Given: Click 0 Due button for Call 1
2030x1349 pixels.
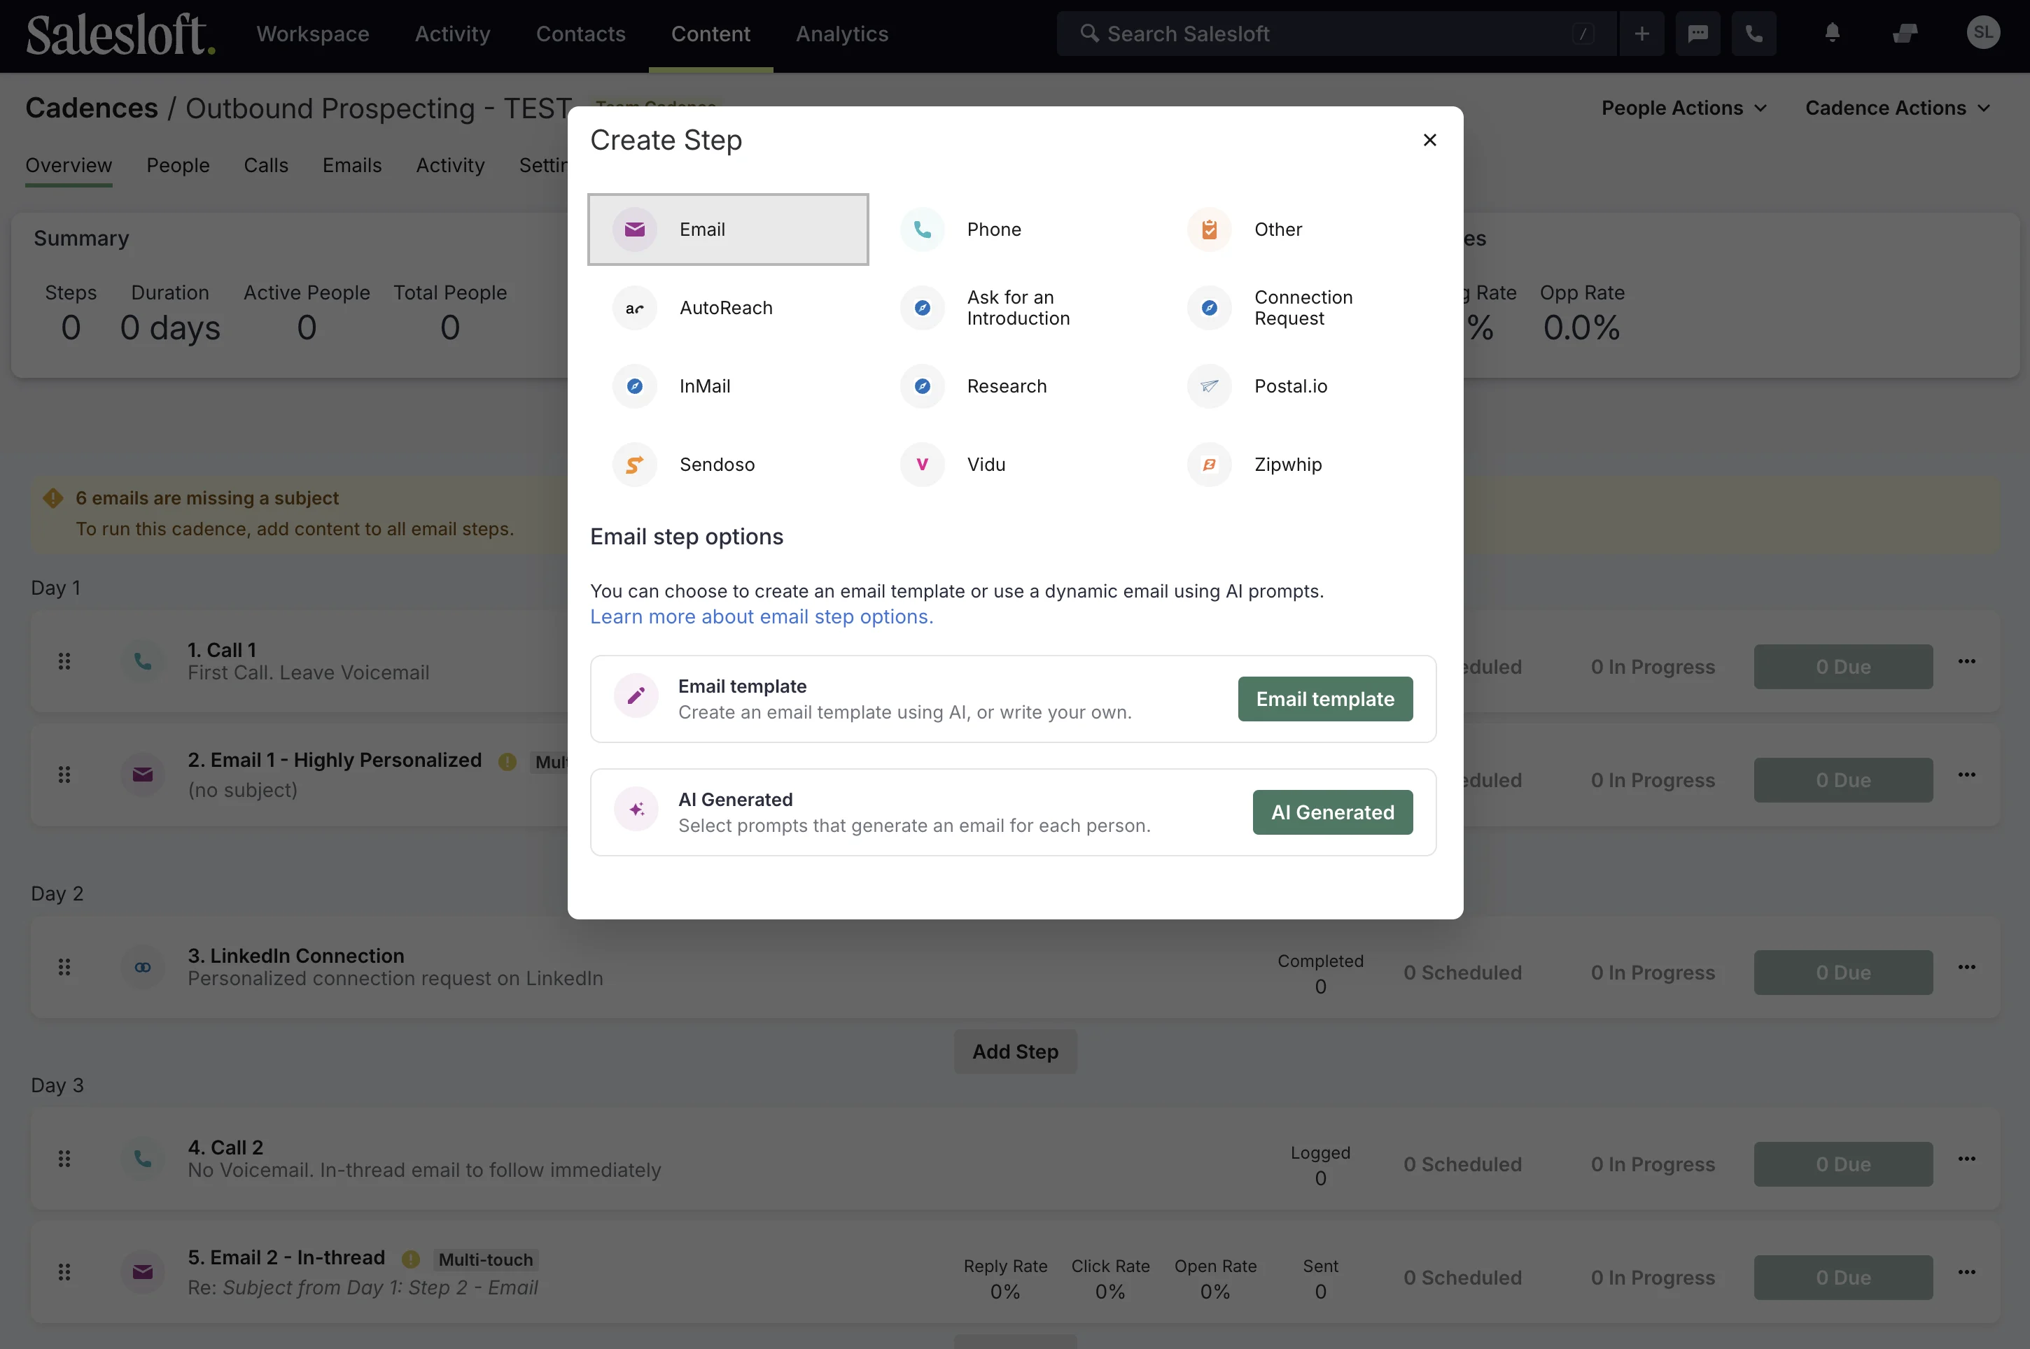Looking at the screenshot, I should point(1842,667).
